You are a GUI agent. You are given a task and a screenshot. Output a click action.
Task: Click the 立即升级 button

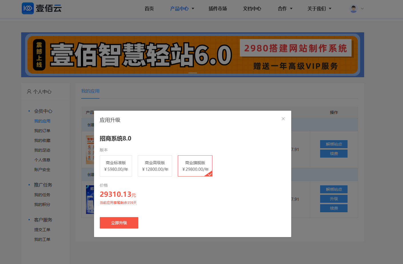pyautogui.click(x=119, y=223)
